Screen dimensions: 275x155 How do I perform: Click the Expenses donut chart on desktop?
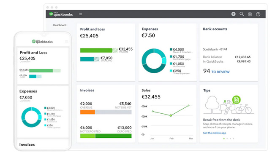pos(154,61)
